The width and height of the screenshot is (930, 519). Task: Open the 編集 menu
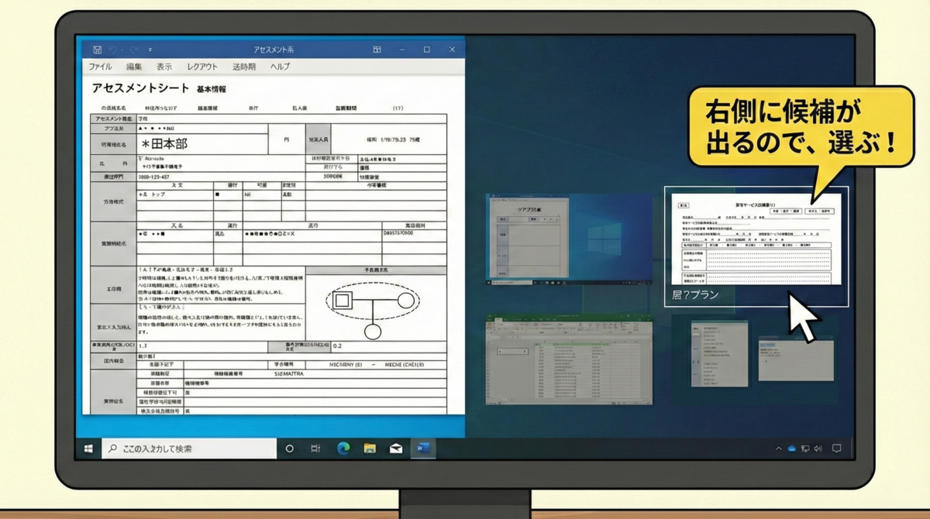(x=134, y=67)
